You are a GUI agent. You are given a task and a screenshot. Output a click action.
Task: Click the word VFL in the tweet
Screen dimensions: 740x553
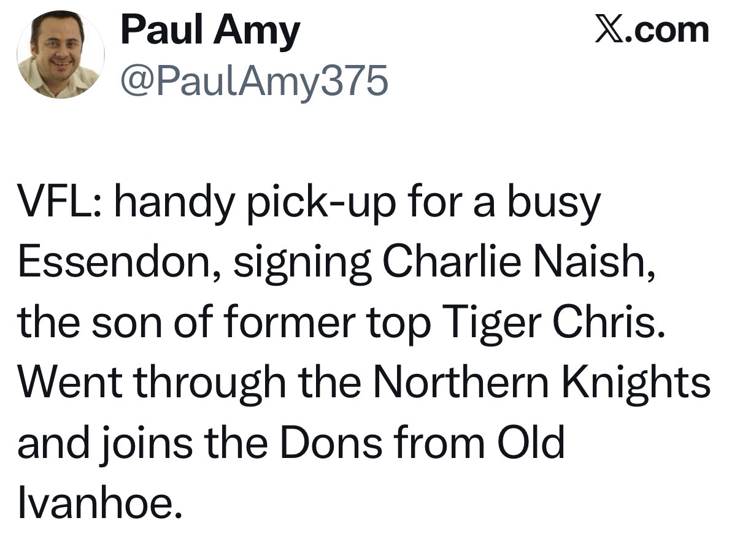(55, 204)
